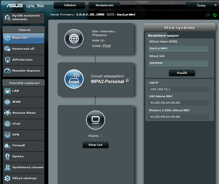Open the Amazon Alexa settings page
Viewport: 219px width, 184px height.
coord(24,113)
